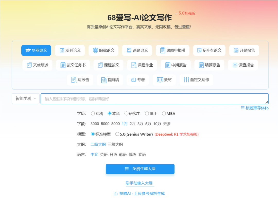Screen dimensions: 278x204
Task: Click the copy-document icon beside 文献综述
Action: [x=29, y=65]
